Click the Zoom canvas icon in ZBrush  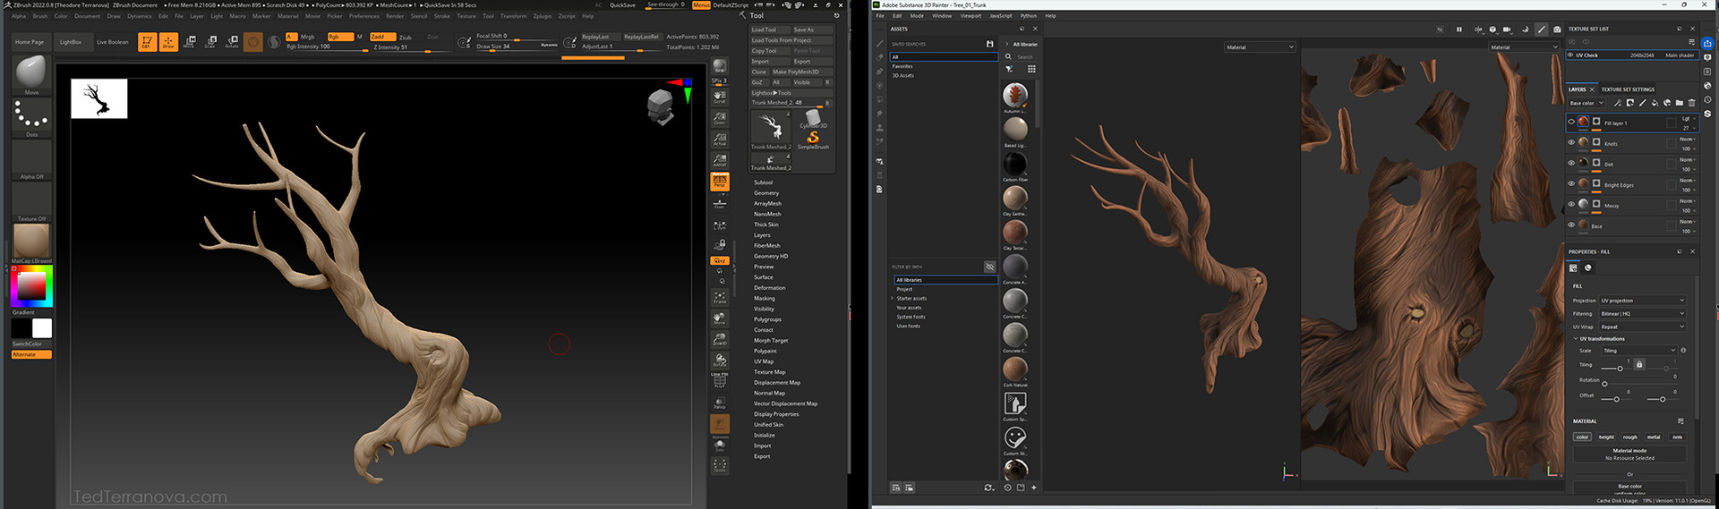(x=719, y=118)
